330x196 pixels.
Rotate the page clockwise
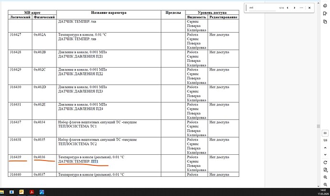pyautogui.click(x=325, y=162)
